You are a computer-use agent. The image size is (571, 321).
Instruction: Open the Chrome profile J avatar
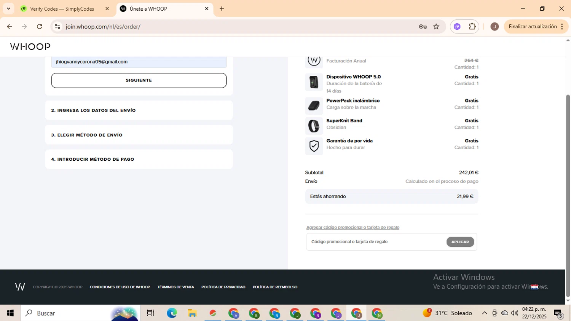point(494,27)
